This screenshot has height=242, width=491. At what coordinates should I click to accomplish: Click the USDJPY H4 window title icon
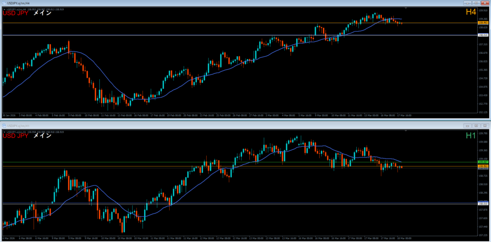[4, 3]
